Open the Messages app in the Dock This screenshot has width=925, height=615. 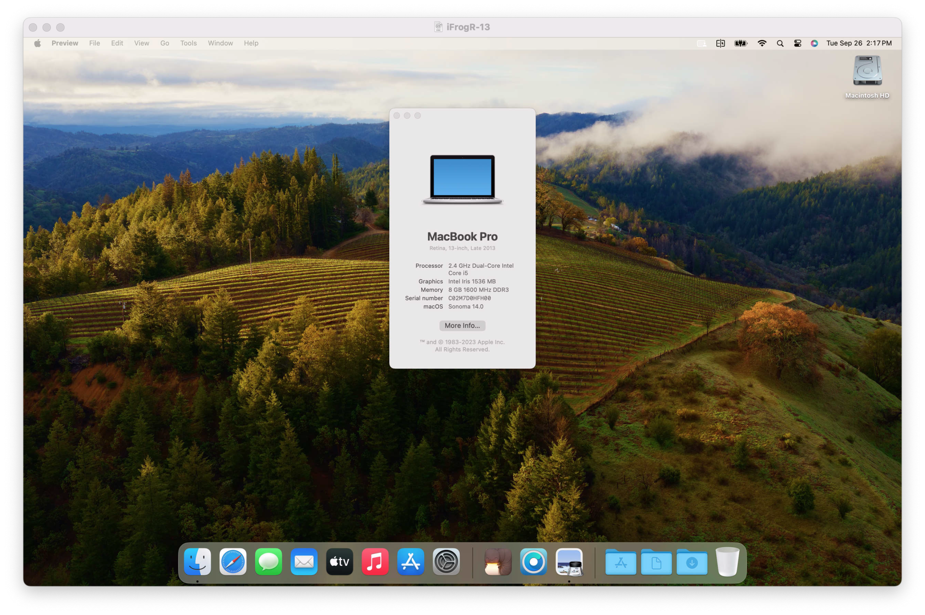point(268,562)
